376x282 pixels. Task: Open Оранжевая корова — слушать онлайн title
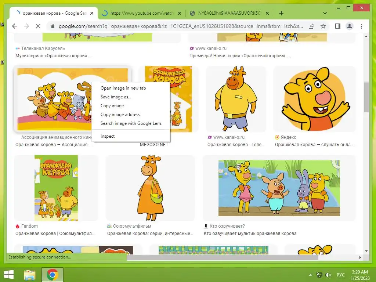[x=314, y=145]
